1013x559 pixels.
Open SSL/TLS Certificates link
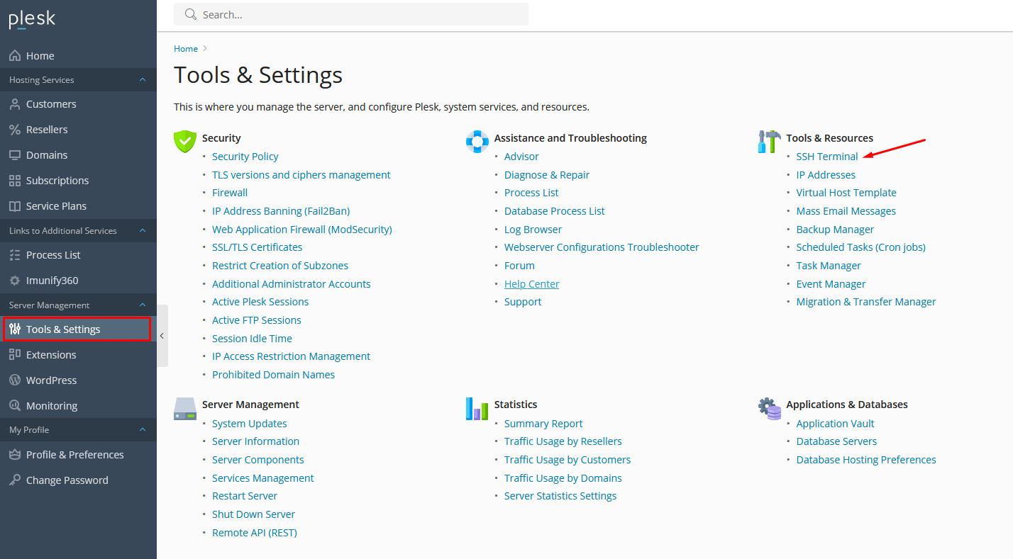(x=257, y=247)
